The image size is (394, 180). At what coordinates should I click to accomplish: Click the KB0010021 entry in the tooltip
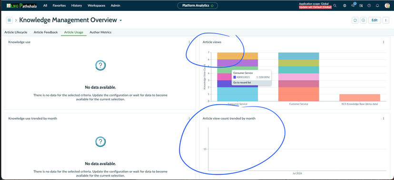[x=251, y=77]
